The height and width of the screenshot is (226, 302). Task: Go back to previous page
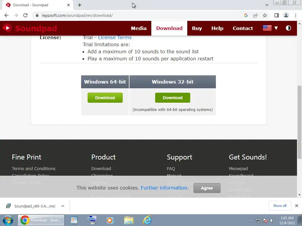click(6, 15)
